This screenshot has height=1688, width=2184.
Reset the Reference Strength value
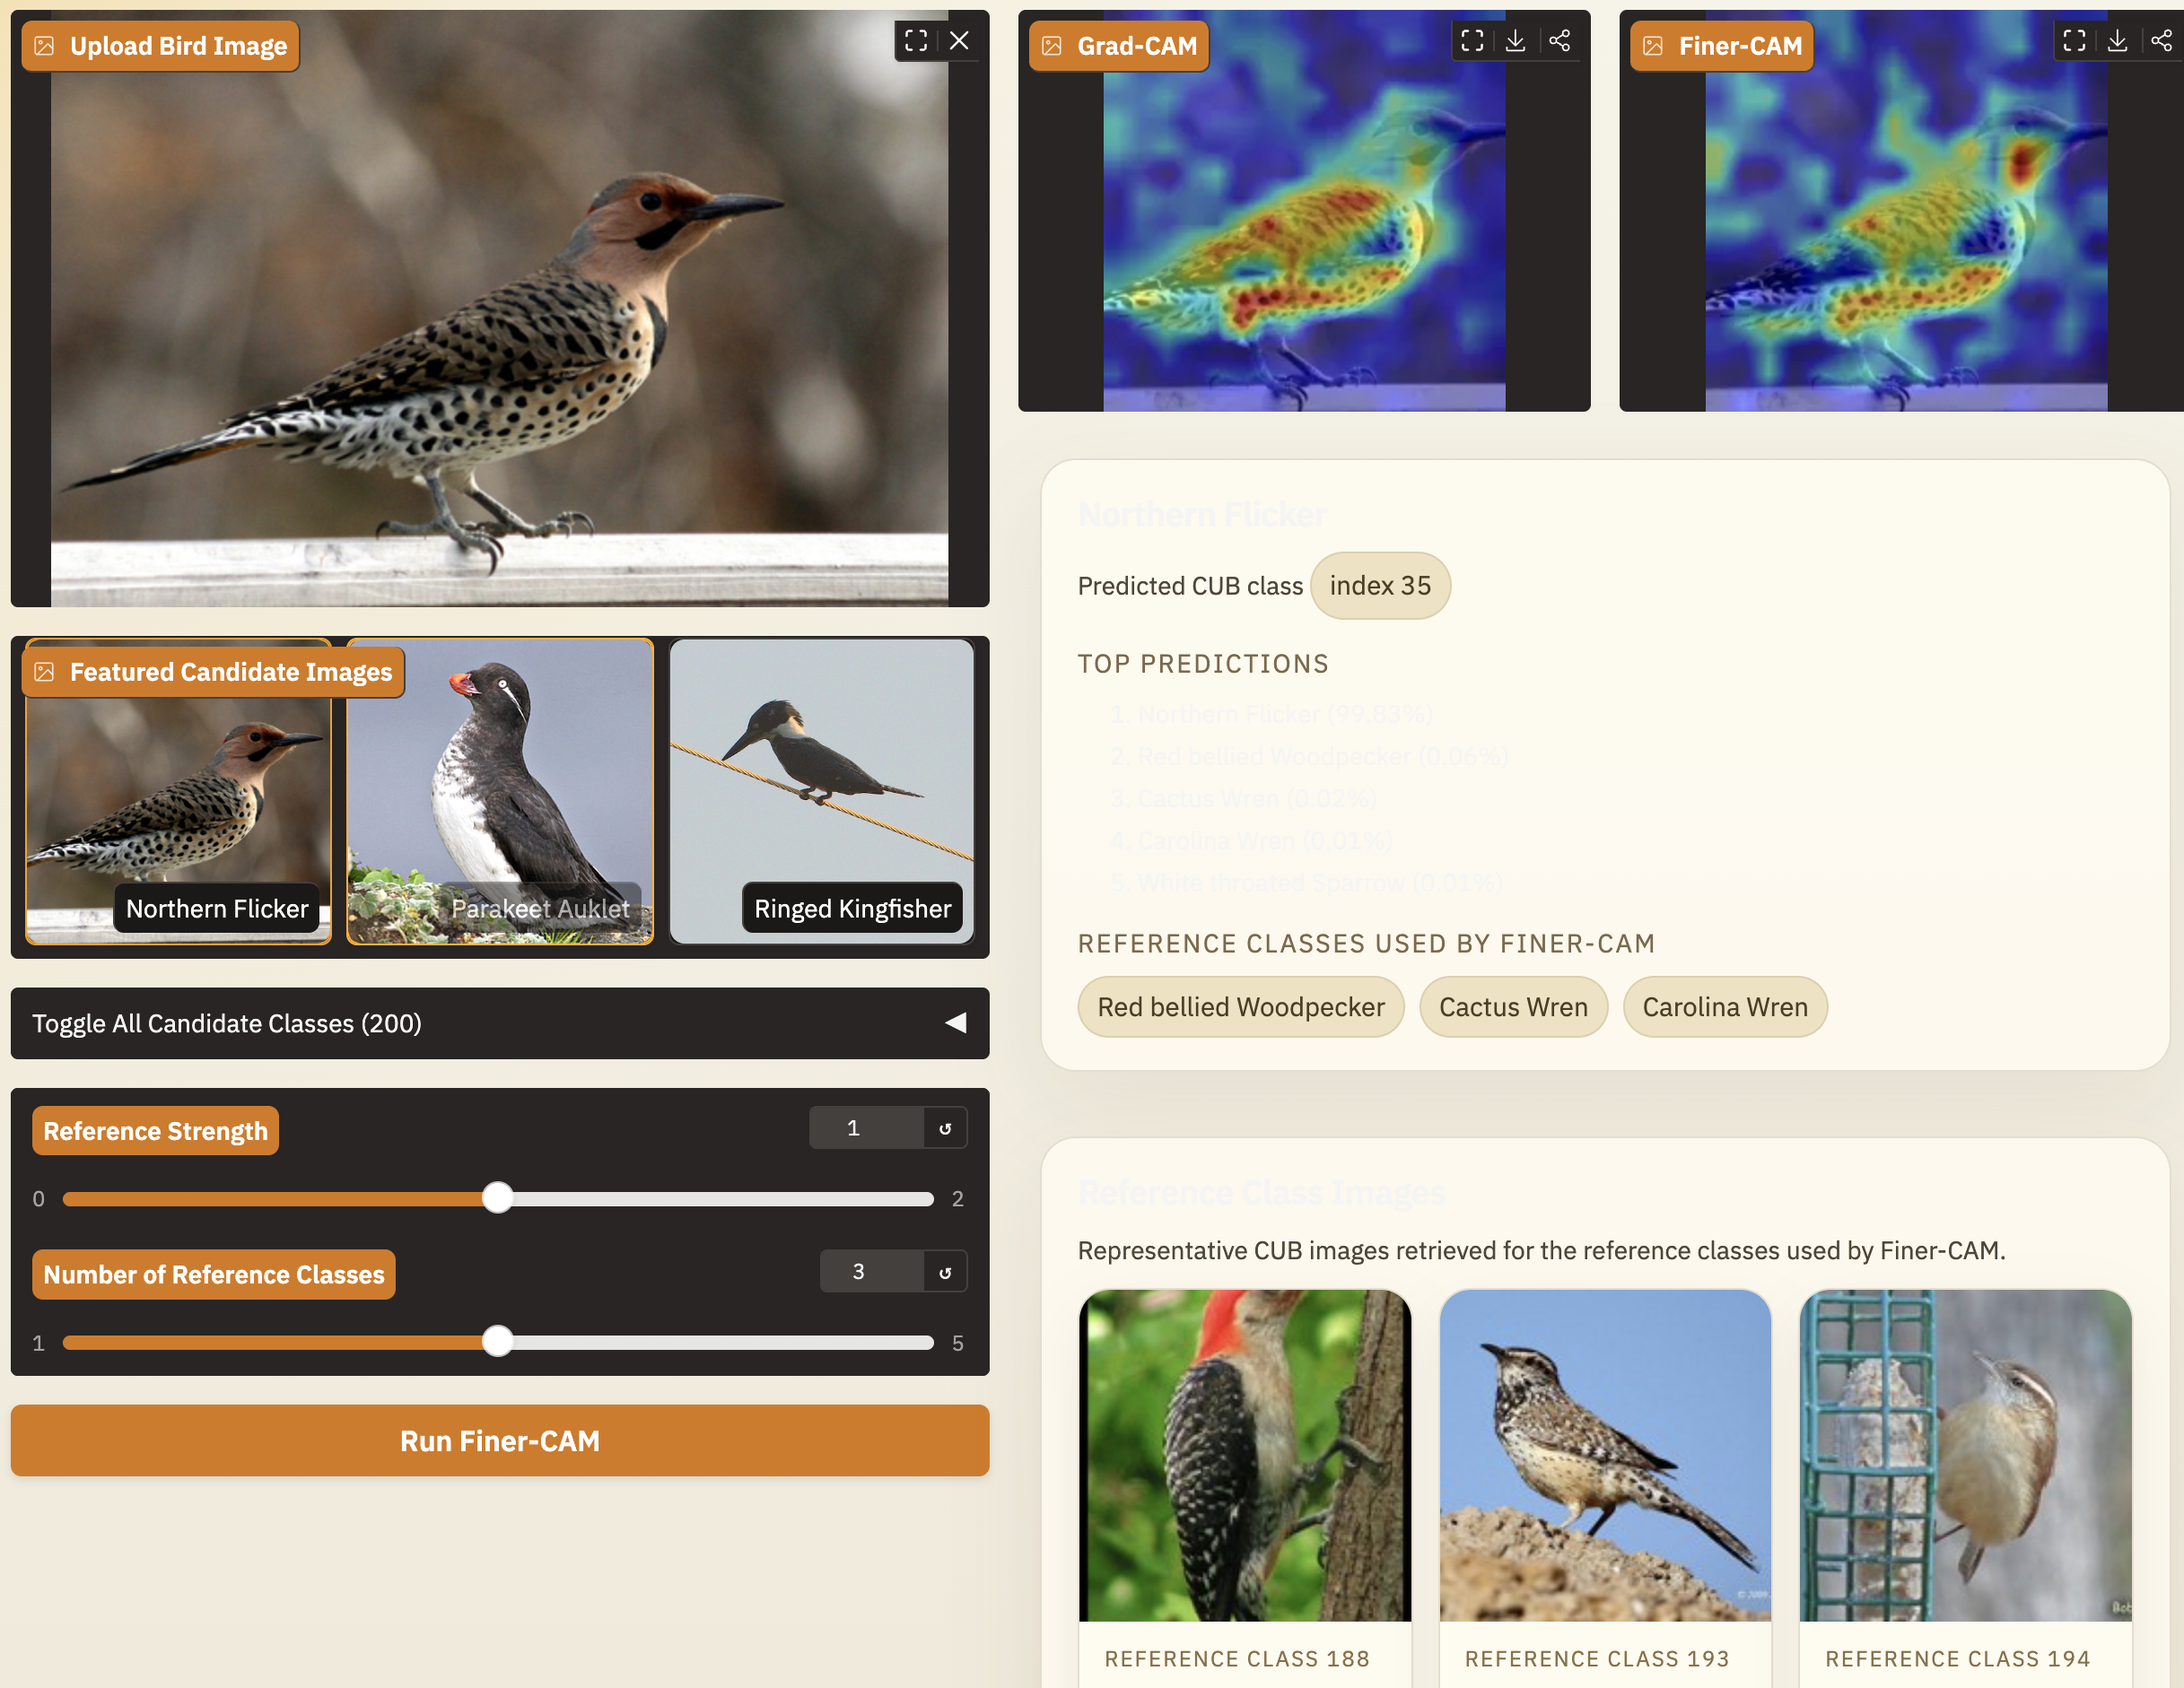tap(944, 1127)
